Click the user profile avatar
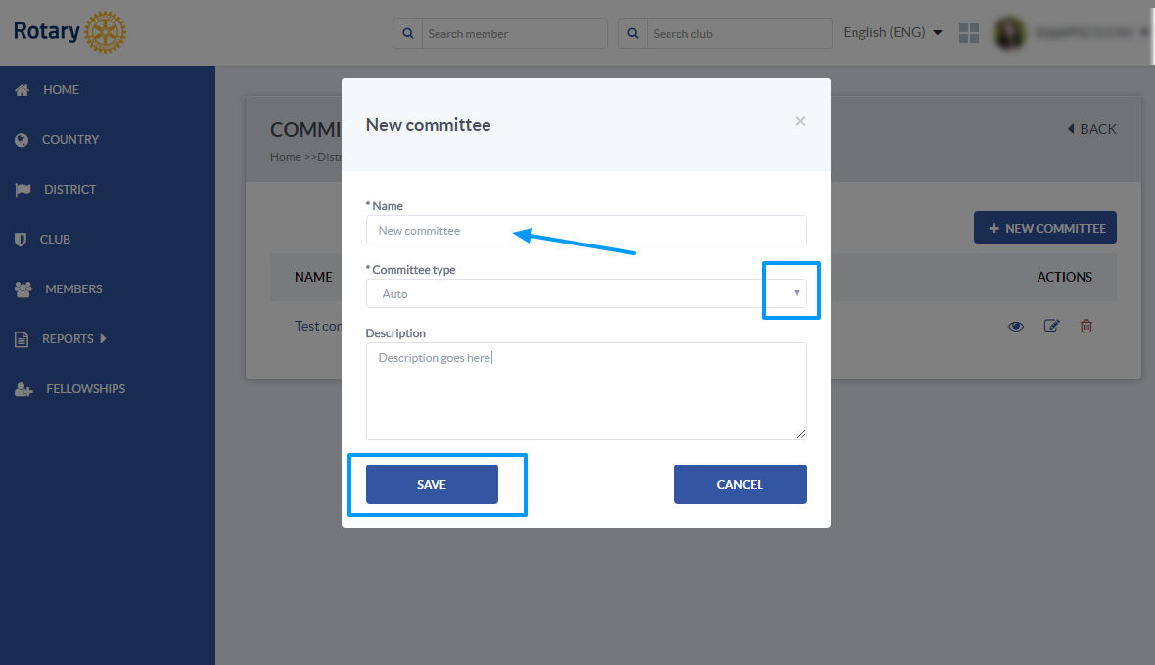Viewport: 1155px width, 665px height. click(1010, 33)
